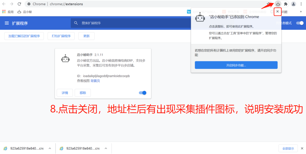
Task: Open the 店小秘 bookmark
Action: coord(25,12)
